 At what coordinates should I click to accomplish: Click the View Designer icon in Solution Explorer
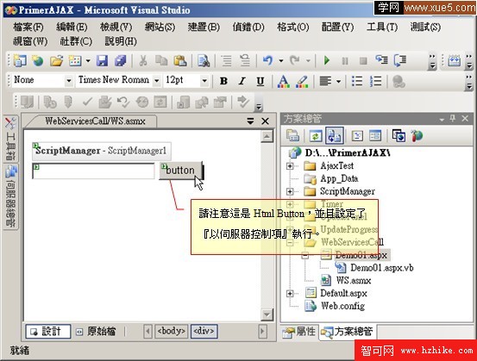pos(374,136)
